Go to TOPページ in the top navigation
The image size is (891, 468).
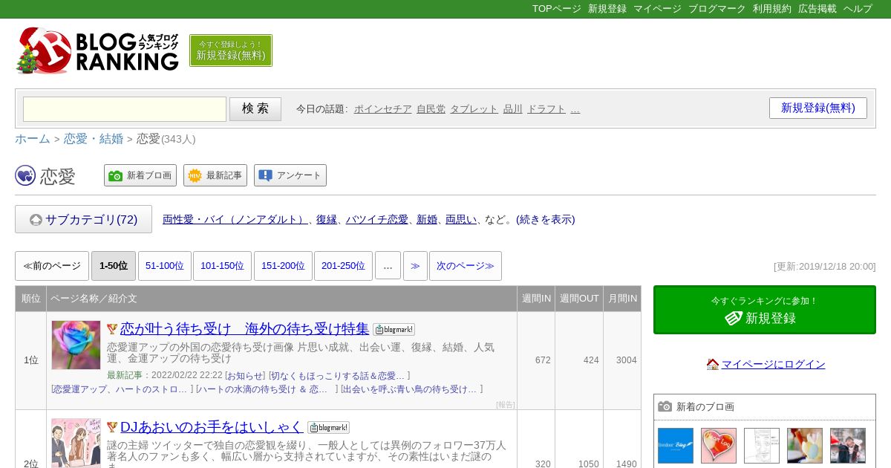pos(557,9)
